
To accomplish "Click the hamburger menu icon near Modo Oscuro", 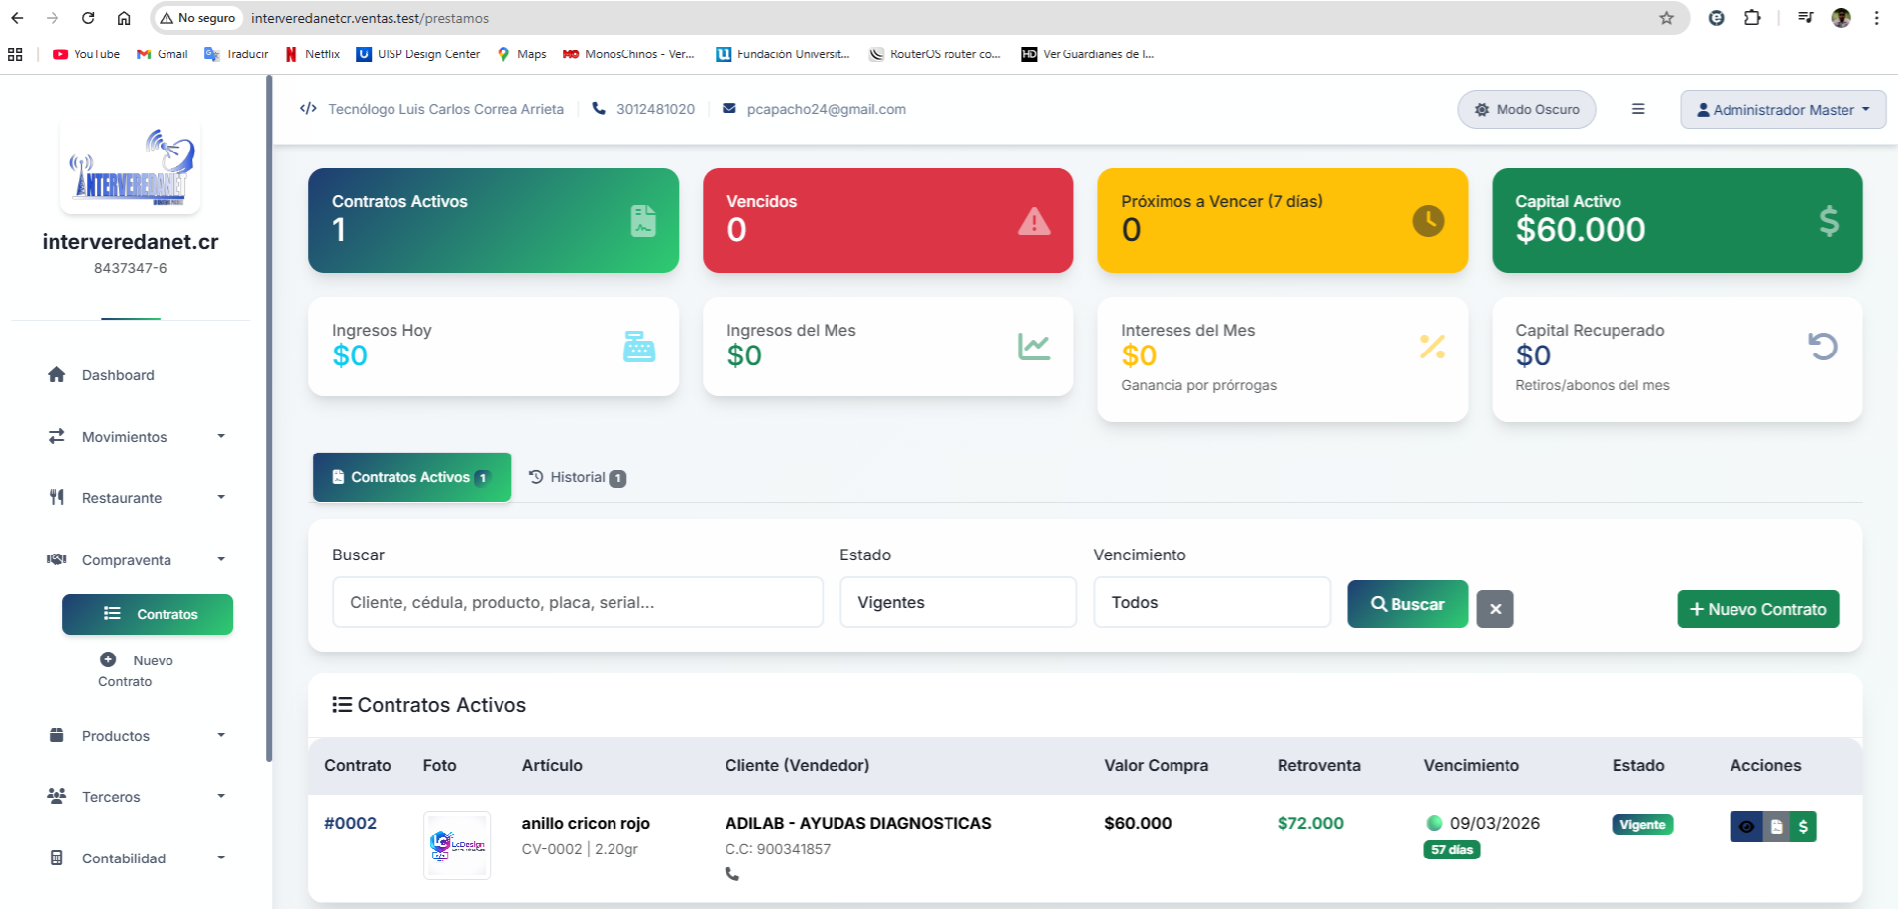I will tap(1638, 109).
